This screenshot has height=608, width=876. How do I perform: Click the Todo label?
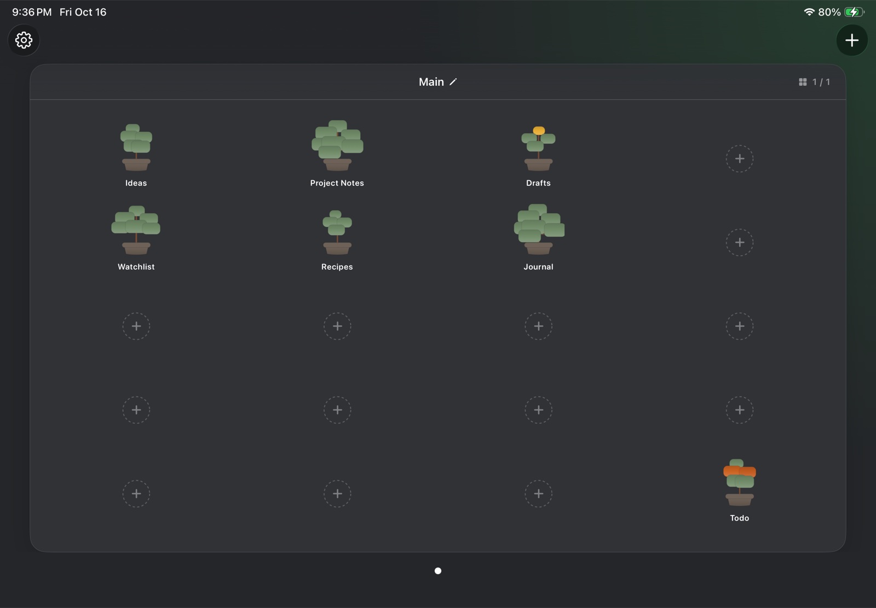[740, 518]
